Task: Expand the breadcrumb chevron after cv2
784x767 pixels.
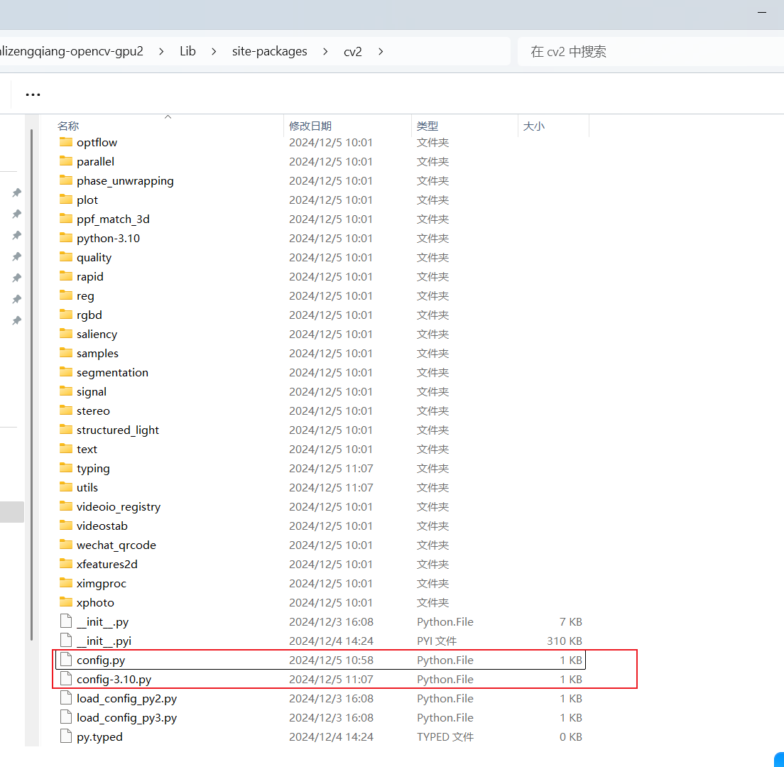Action: [x=381, y=51]
